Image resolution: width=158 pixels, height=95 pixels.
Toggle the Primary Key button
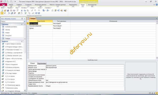point(2,13)
